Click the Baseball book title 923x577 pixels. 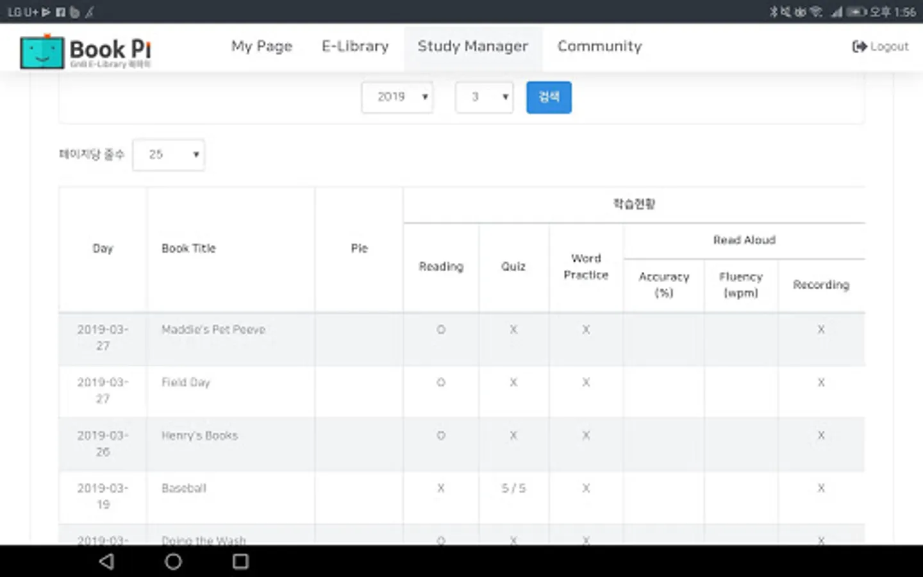[x=184, y=489]
